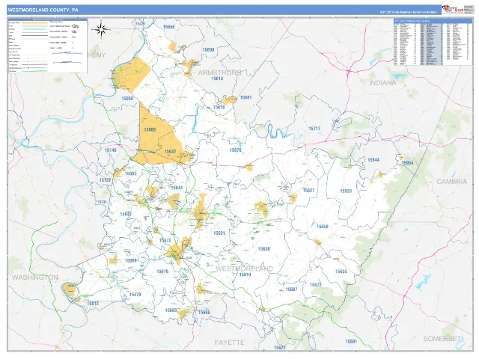Open the map legend box
This screenshot has height=359, width=479.
[47, 46]
